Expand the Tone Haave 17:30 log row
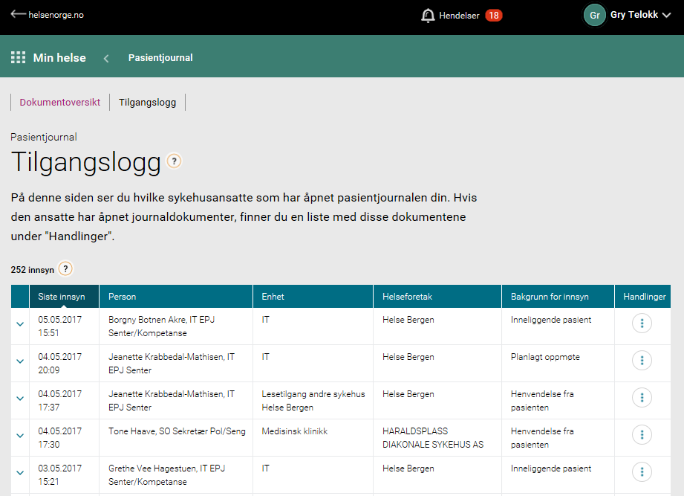 (x=20, y=435)
